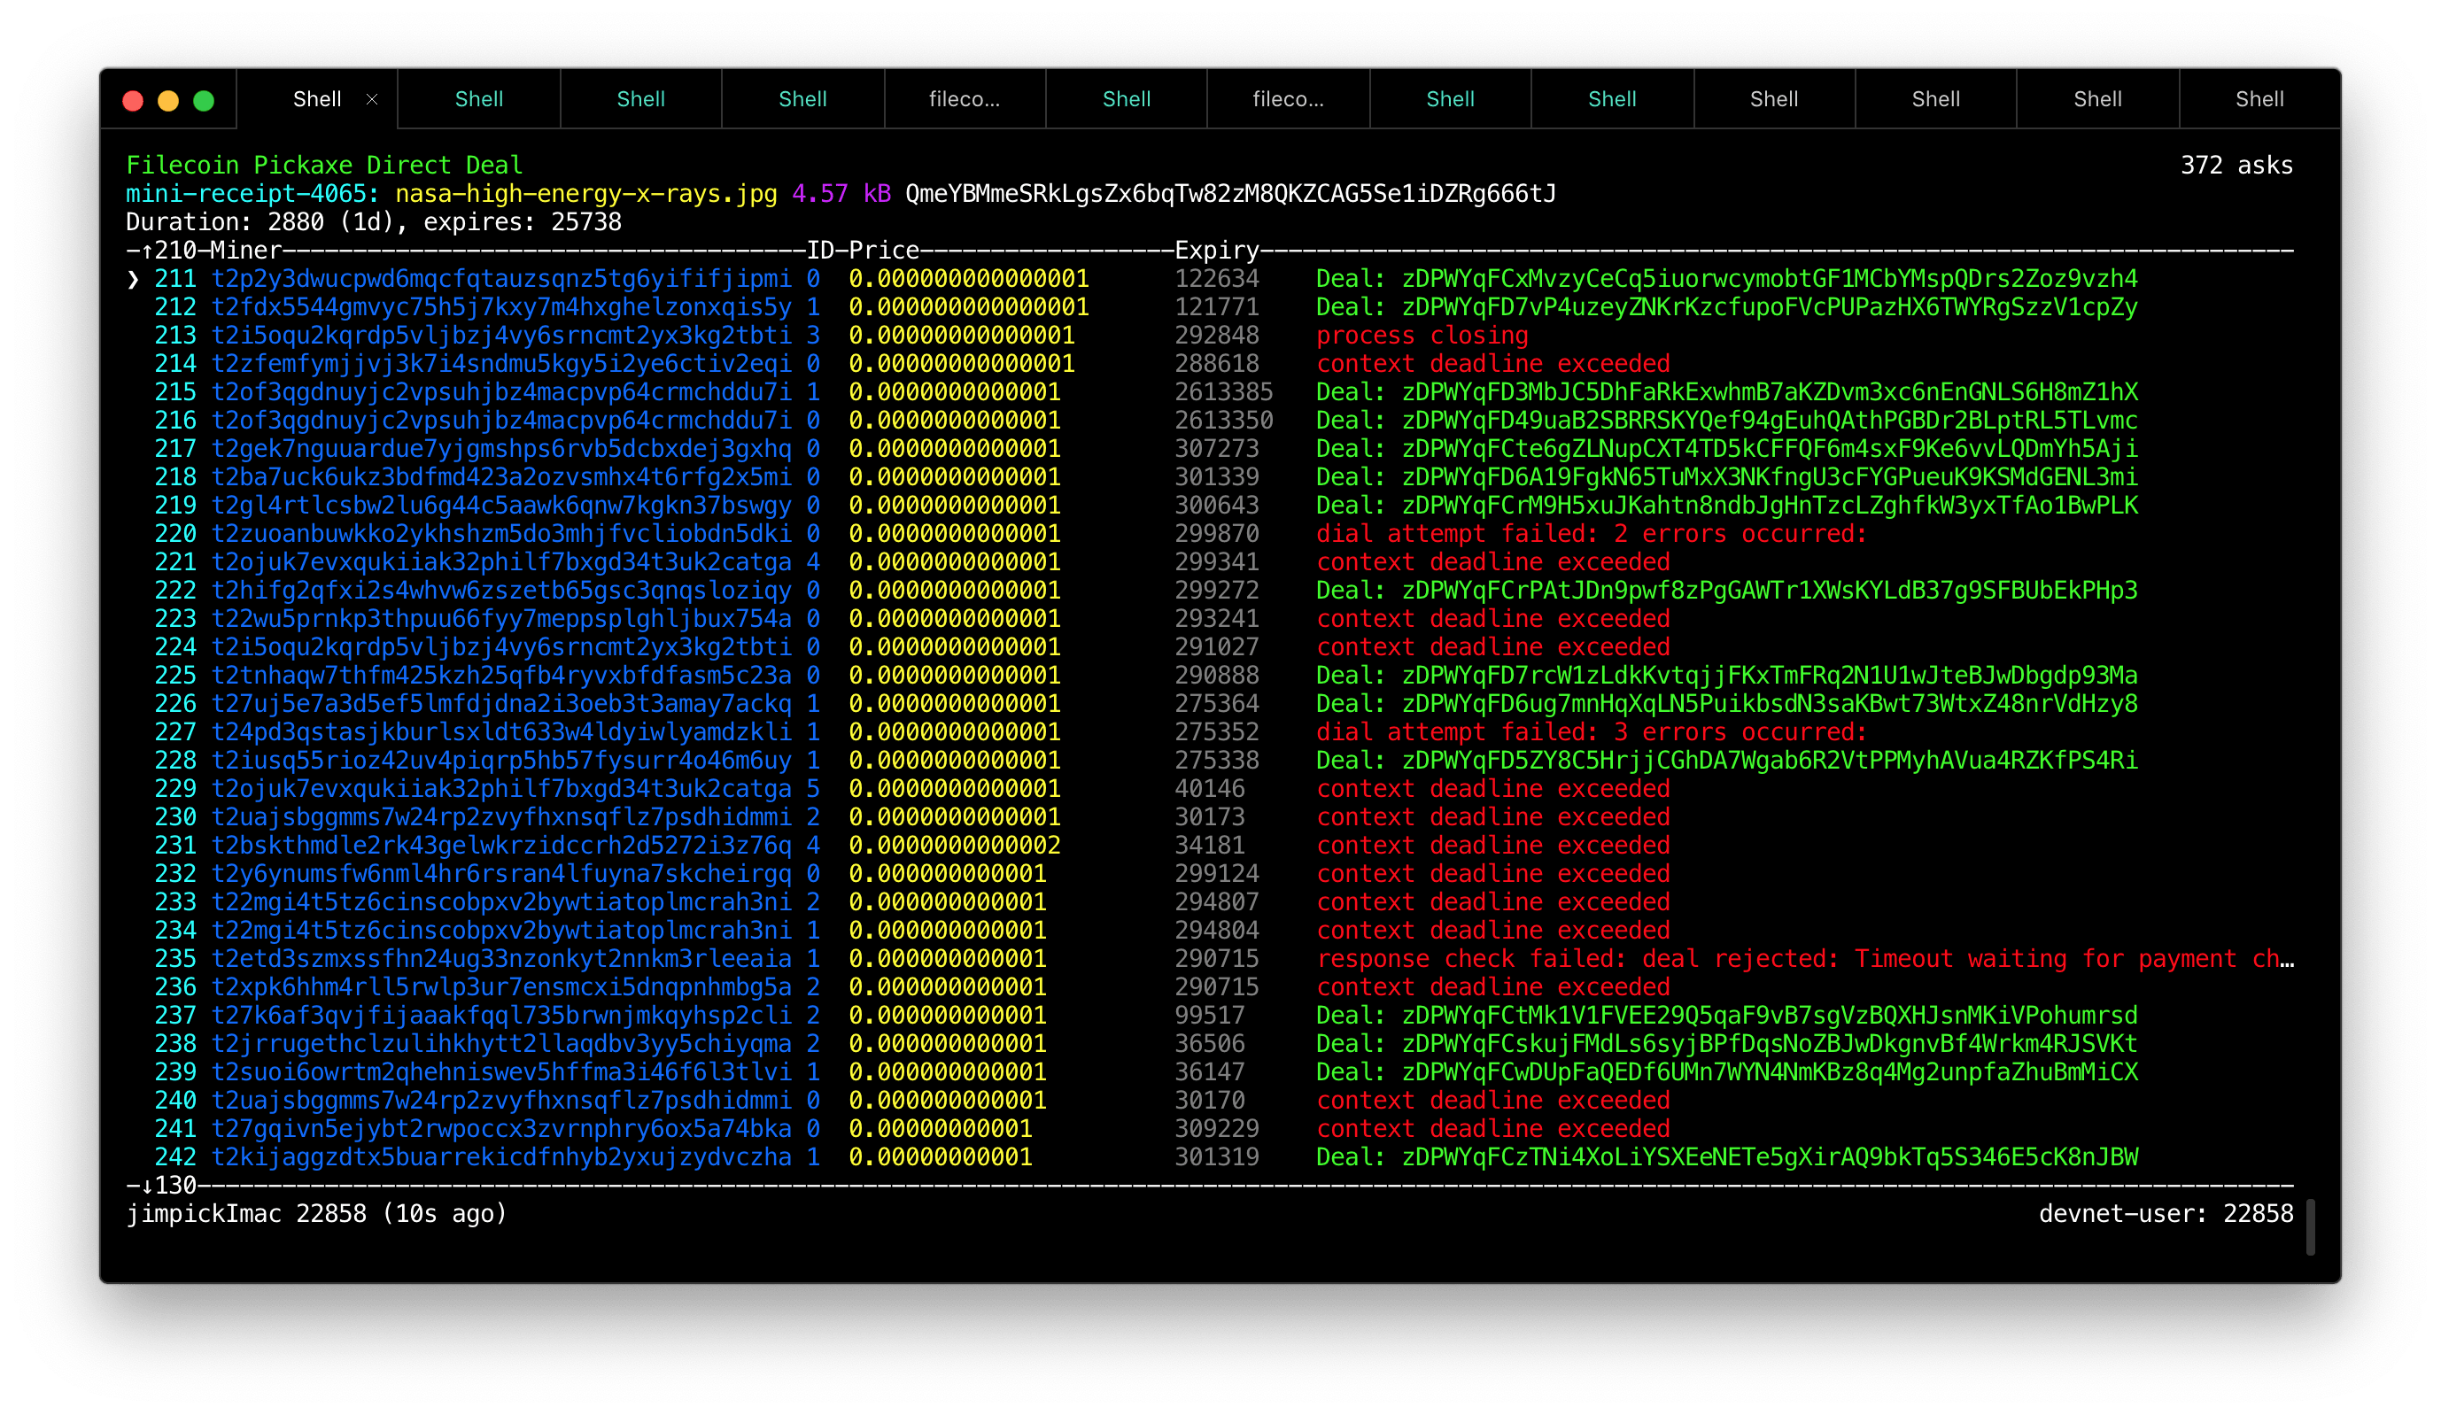2441x1415 pixels.
Task: Select the active white Shell tab with the close icon
Action: coord(318,99)
